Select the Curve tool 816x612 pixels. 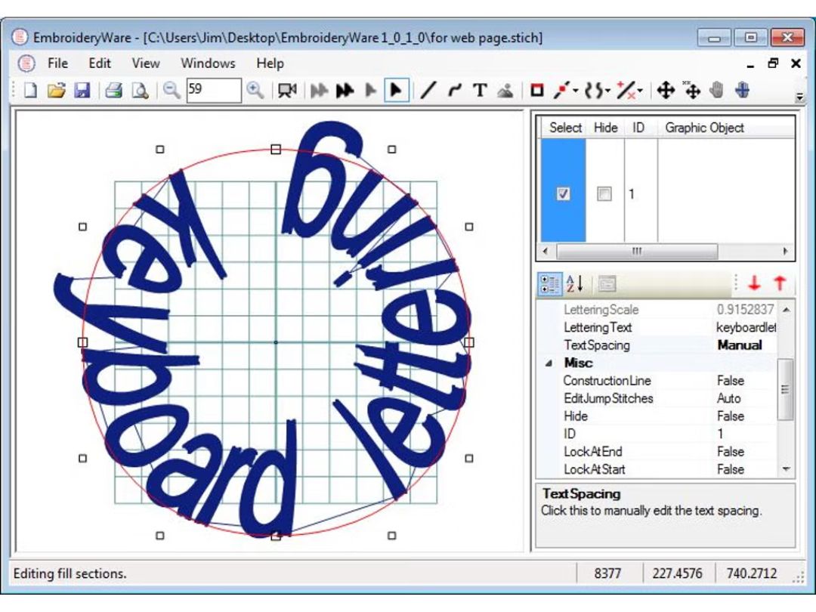tap(454, 91)
